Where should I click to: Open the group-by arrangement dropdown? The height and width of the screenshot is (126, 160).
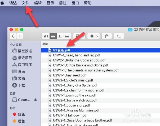(x=79, y=36)
